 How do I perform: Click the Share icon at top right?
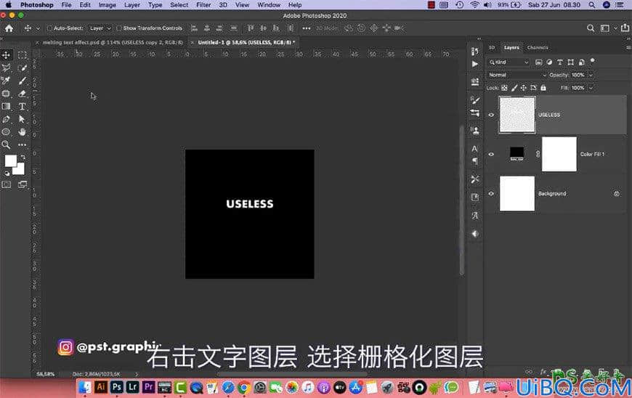tap(625, 28)
